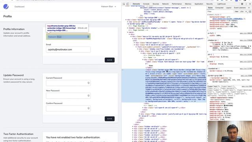Select the Styles sidebar tab

click(x=210, y=8)
